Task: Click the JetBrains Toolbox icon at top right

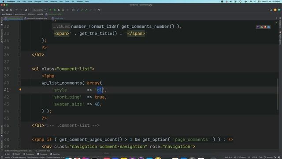Action: tap(279, 10)
